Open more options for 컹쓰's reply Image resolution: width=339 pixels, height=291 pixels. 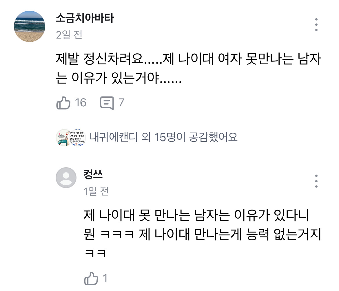coord(316,181)
